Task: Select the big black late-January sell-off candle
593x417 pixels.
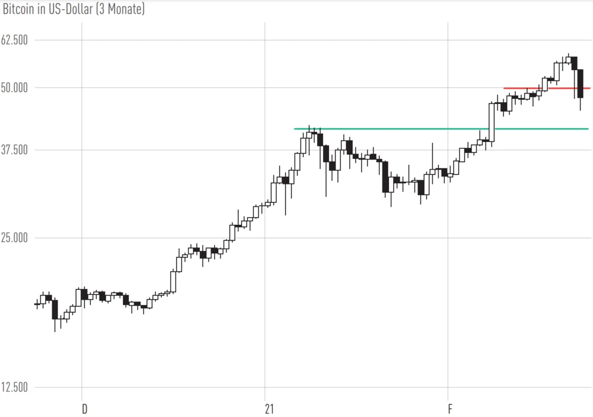Action: click(385, 176)
